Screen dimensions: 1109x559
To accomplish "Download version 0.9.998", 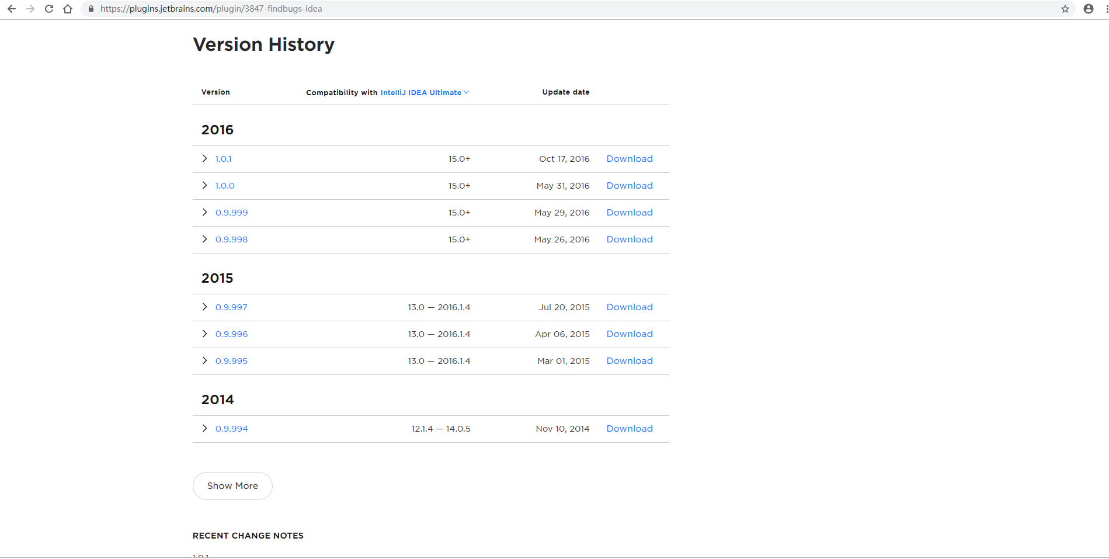I will pos(629,239).
